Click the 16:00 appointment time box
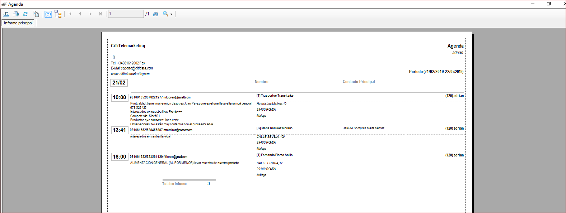 pos(120,157)
